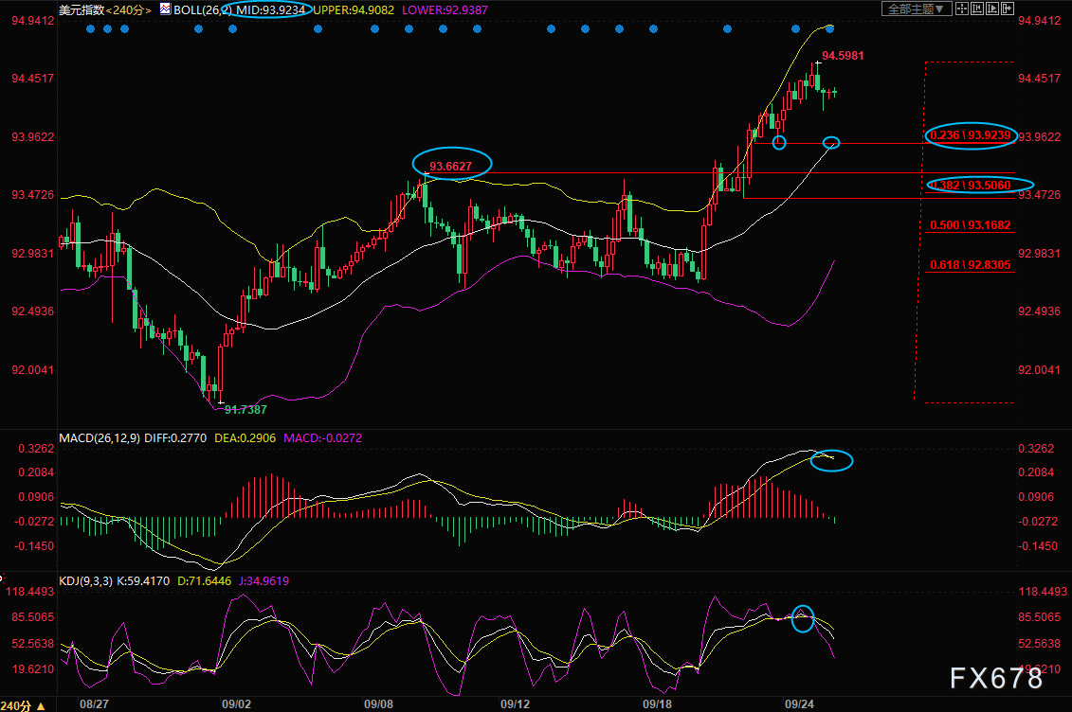Viewport: 1072px width, 712px height.
Task: Click the last blue event dot near upper band
Action: pos(829,28)
